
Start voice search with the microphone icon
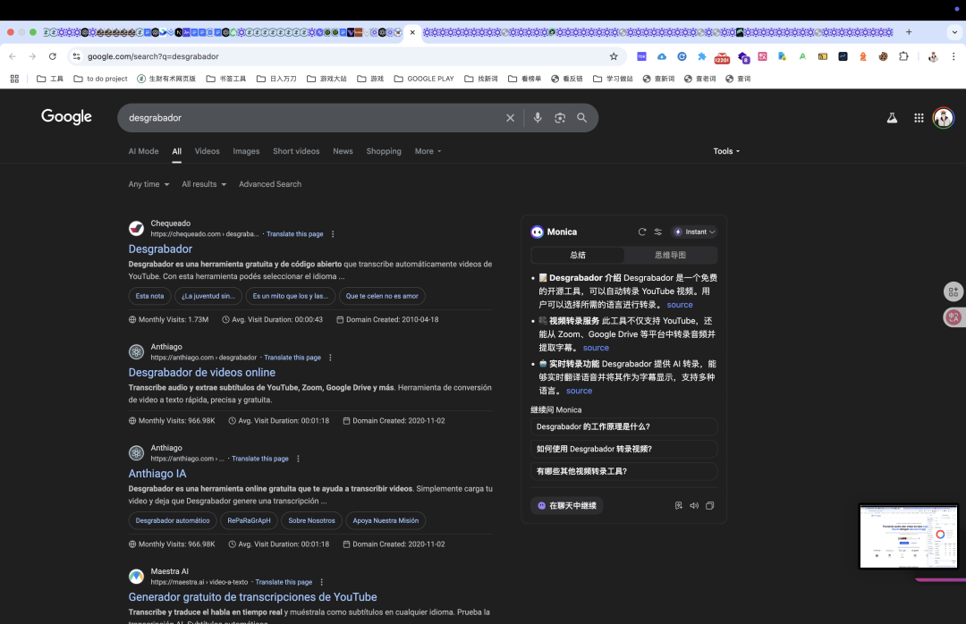[x=538, y=118]
